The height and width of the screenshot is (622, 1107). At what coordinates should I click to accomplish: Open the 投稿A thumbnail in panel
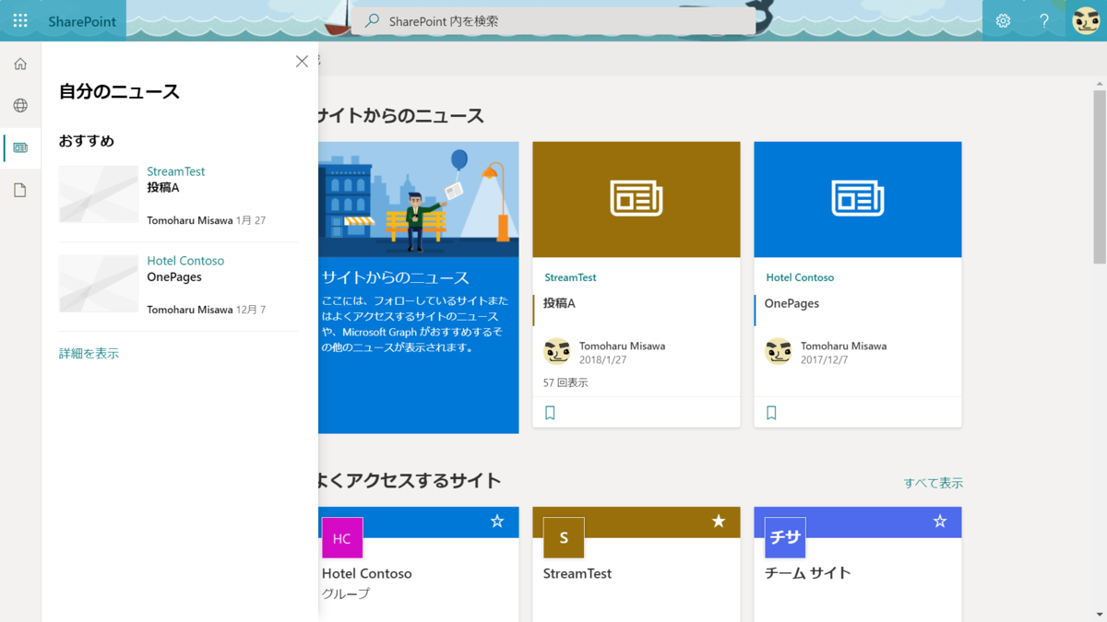coord(99,194)
